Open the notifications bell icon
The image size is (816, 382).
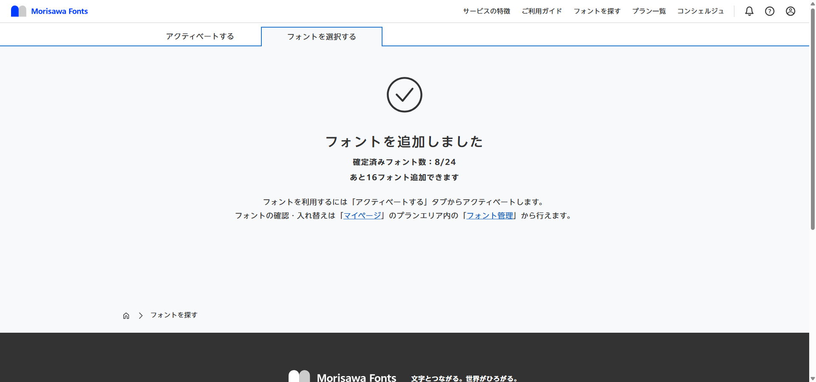[x=749, y=11]
